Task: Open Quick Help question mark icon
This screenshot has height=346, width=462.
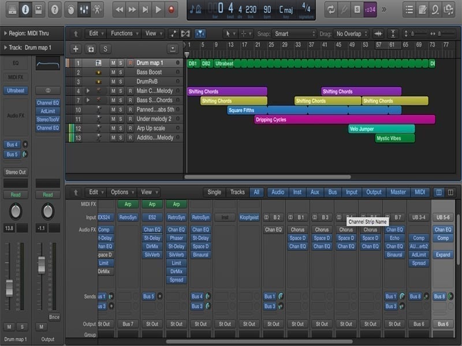Action: click(x=54, y=9)
